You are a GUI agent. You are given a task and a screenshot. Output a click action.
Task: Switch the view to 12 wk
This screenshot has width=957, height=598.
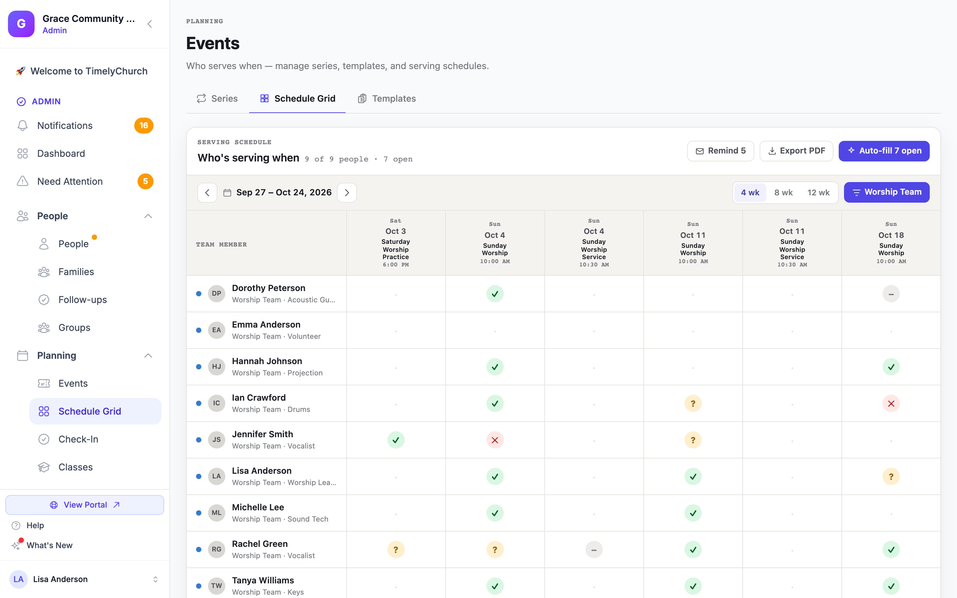click(x=818, y=193)
